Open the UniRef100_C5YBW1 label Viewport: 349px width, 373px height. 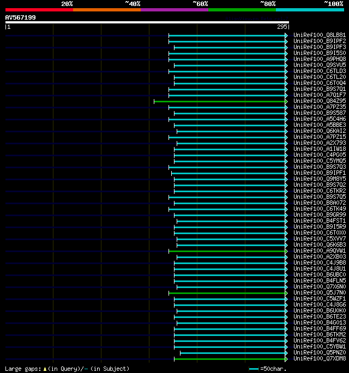point(320,346)
